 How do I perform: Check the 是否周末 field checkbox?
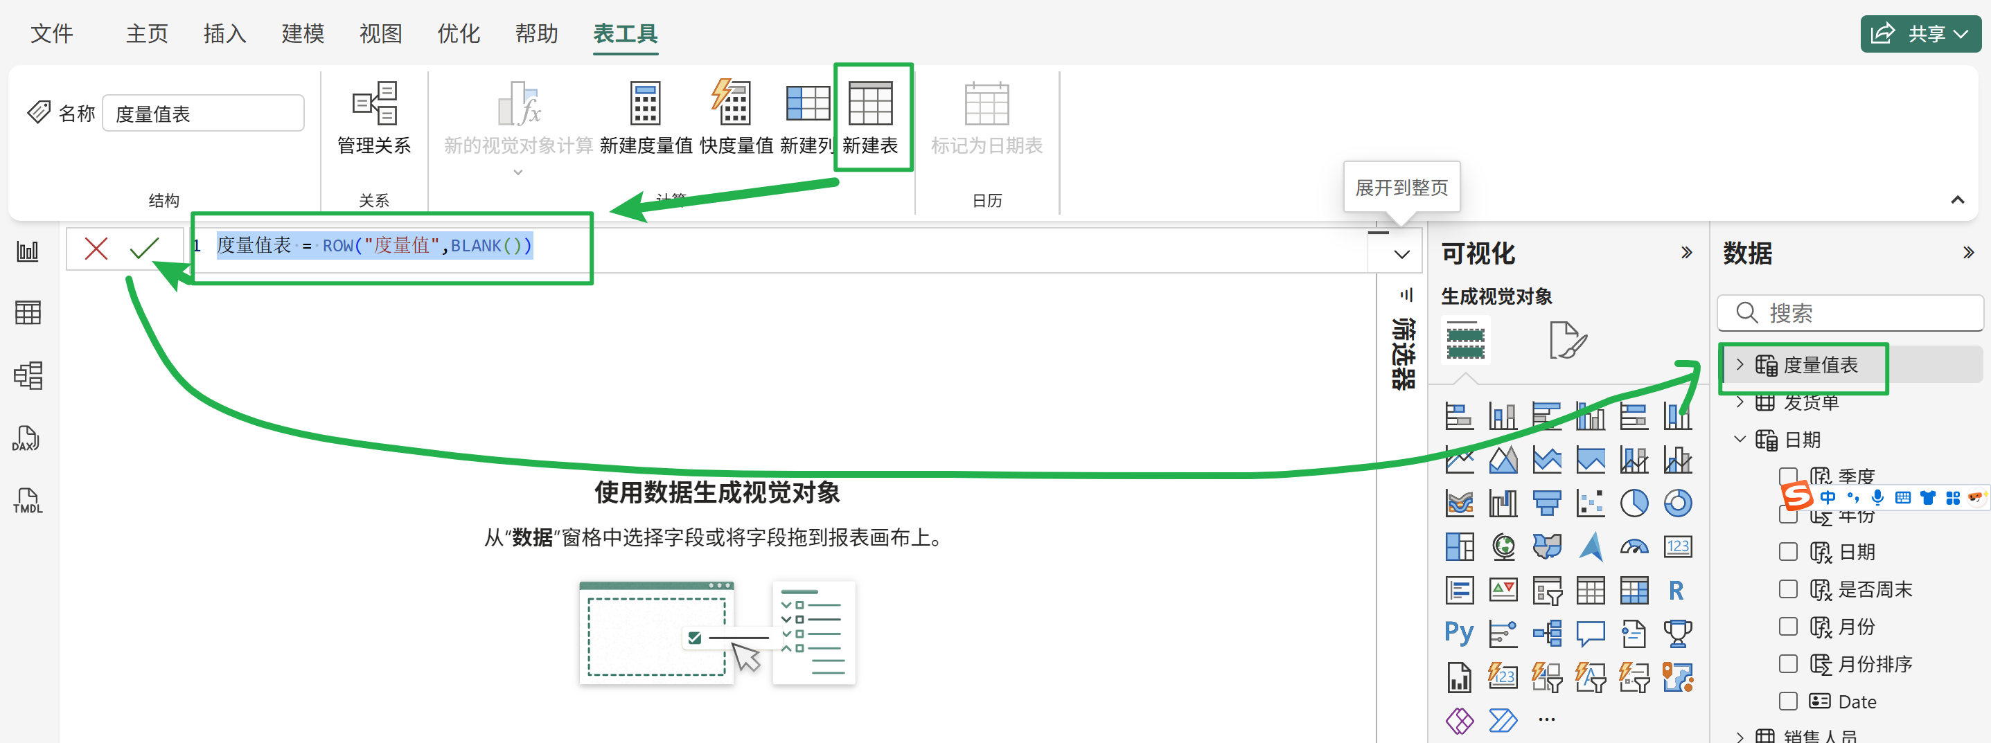1788,589
